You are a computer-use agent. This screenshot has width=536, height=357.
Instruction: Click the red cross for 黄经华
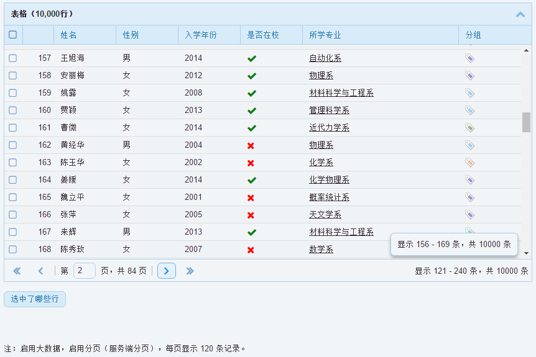pyautogui.click(x=251, y=145)
